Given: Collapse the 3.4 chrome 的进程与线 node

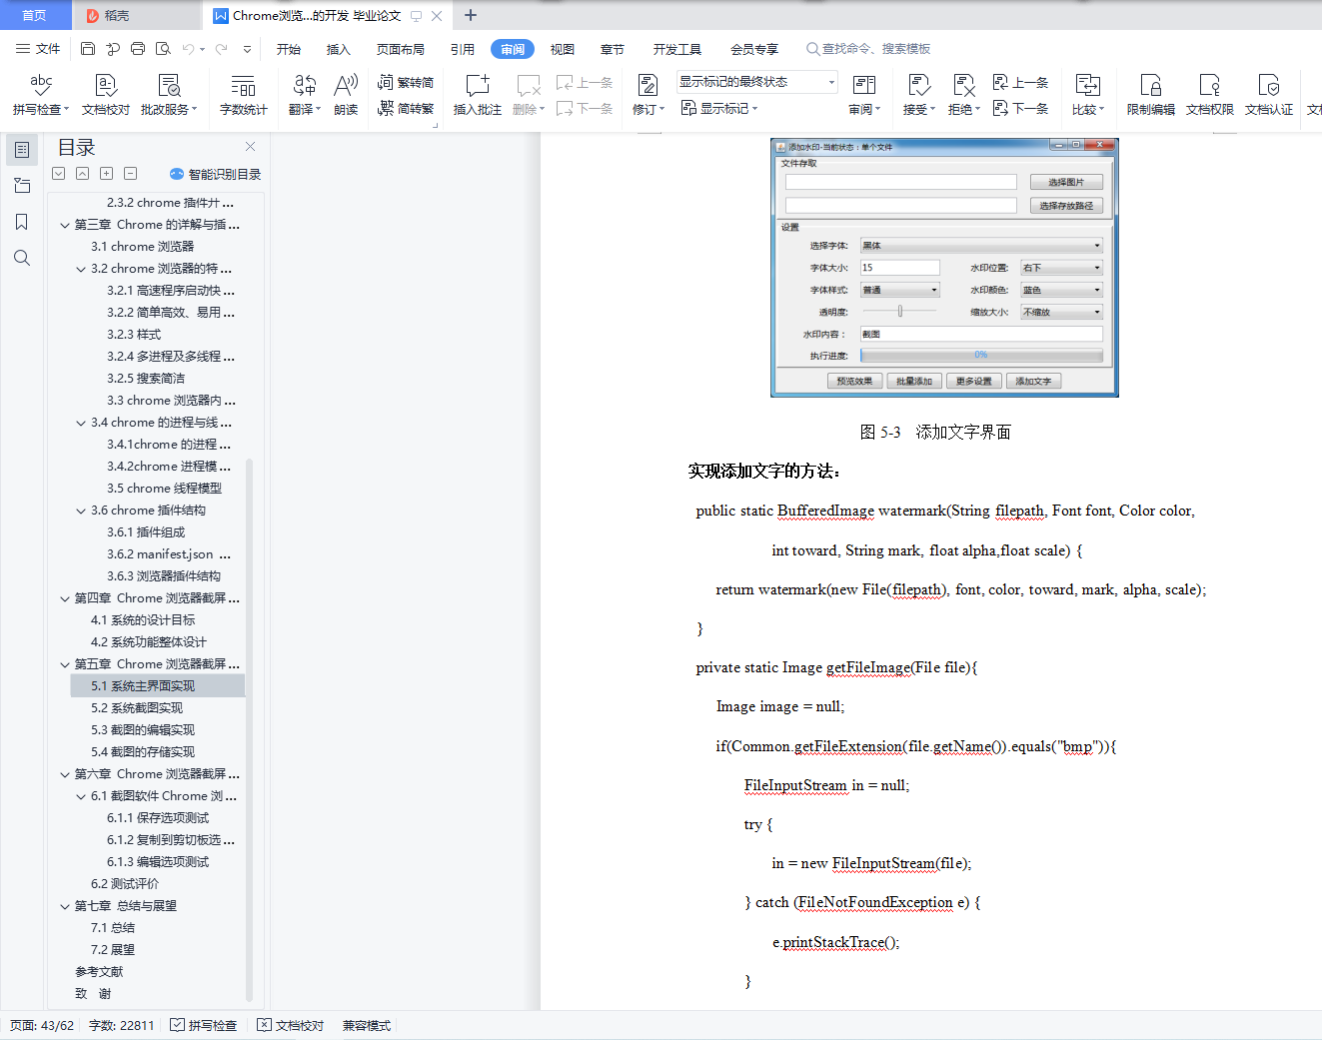Looking at the screenshot, I should pyautogui.click(x=81, y=423).
